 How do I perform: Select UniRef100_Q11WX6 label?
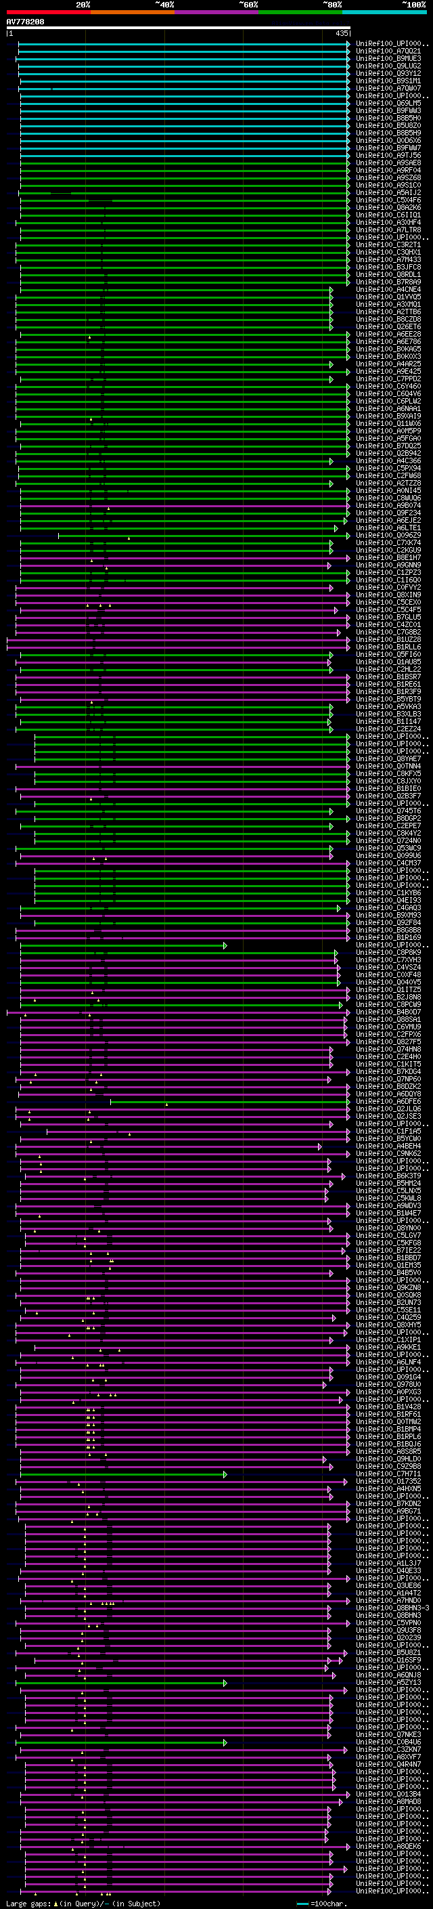pyautogui.click(x=388, y=423)
